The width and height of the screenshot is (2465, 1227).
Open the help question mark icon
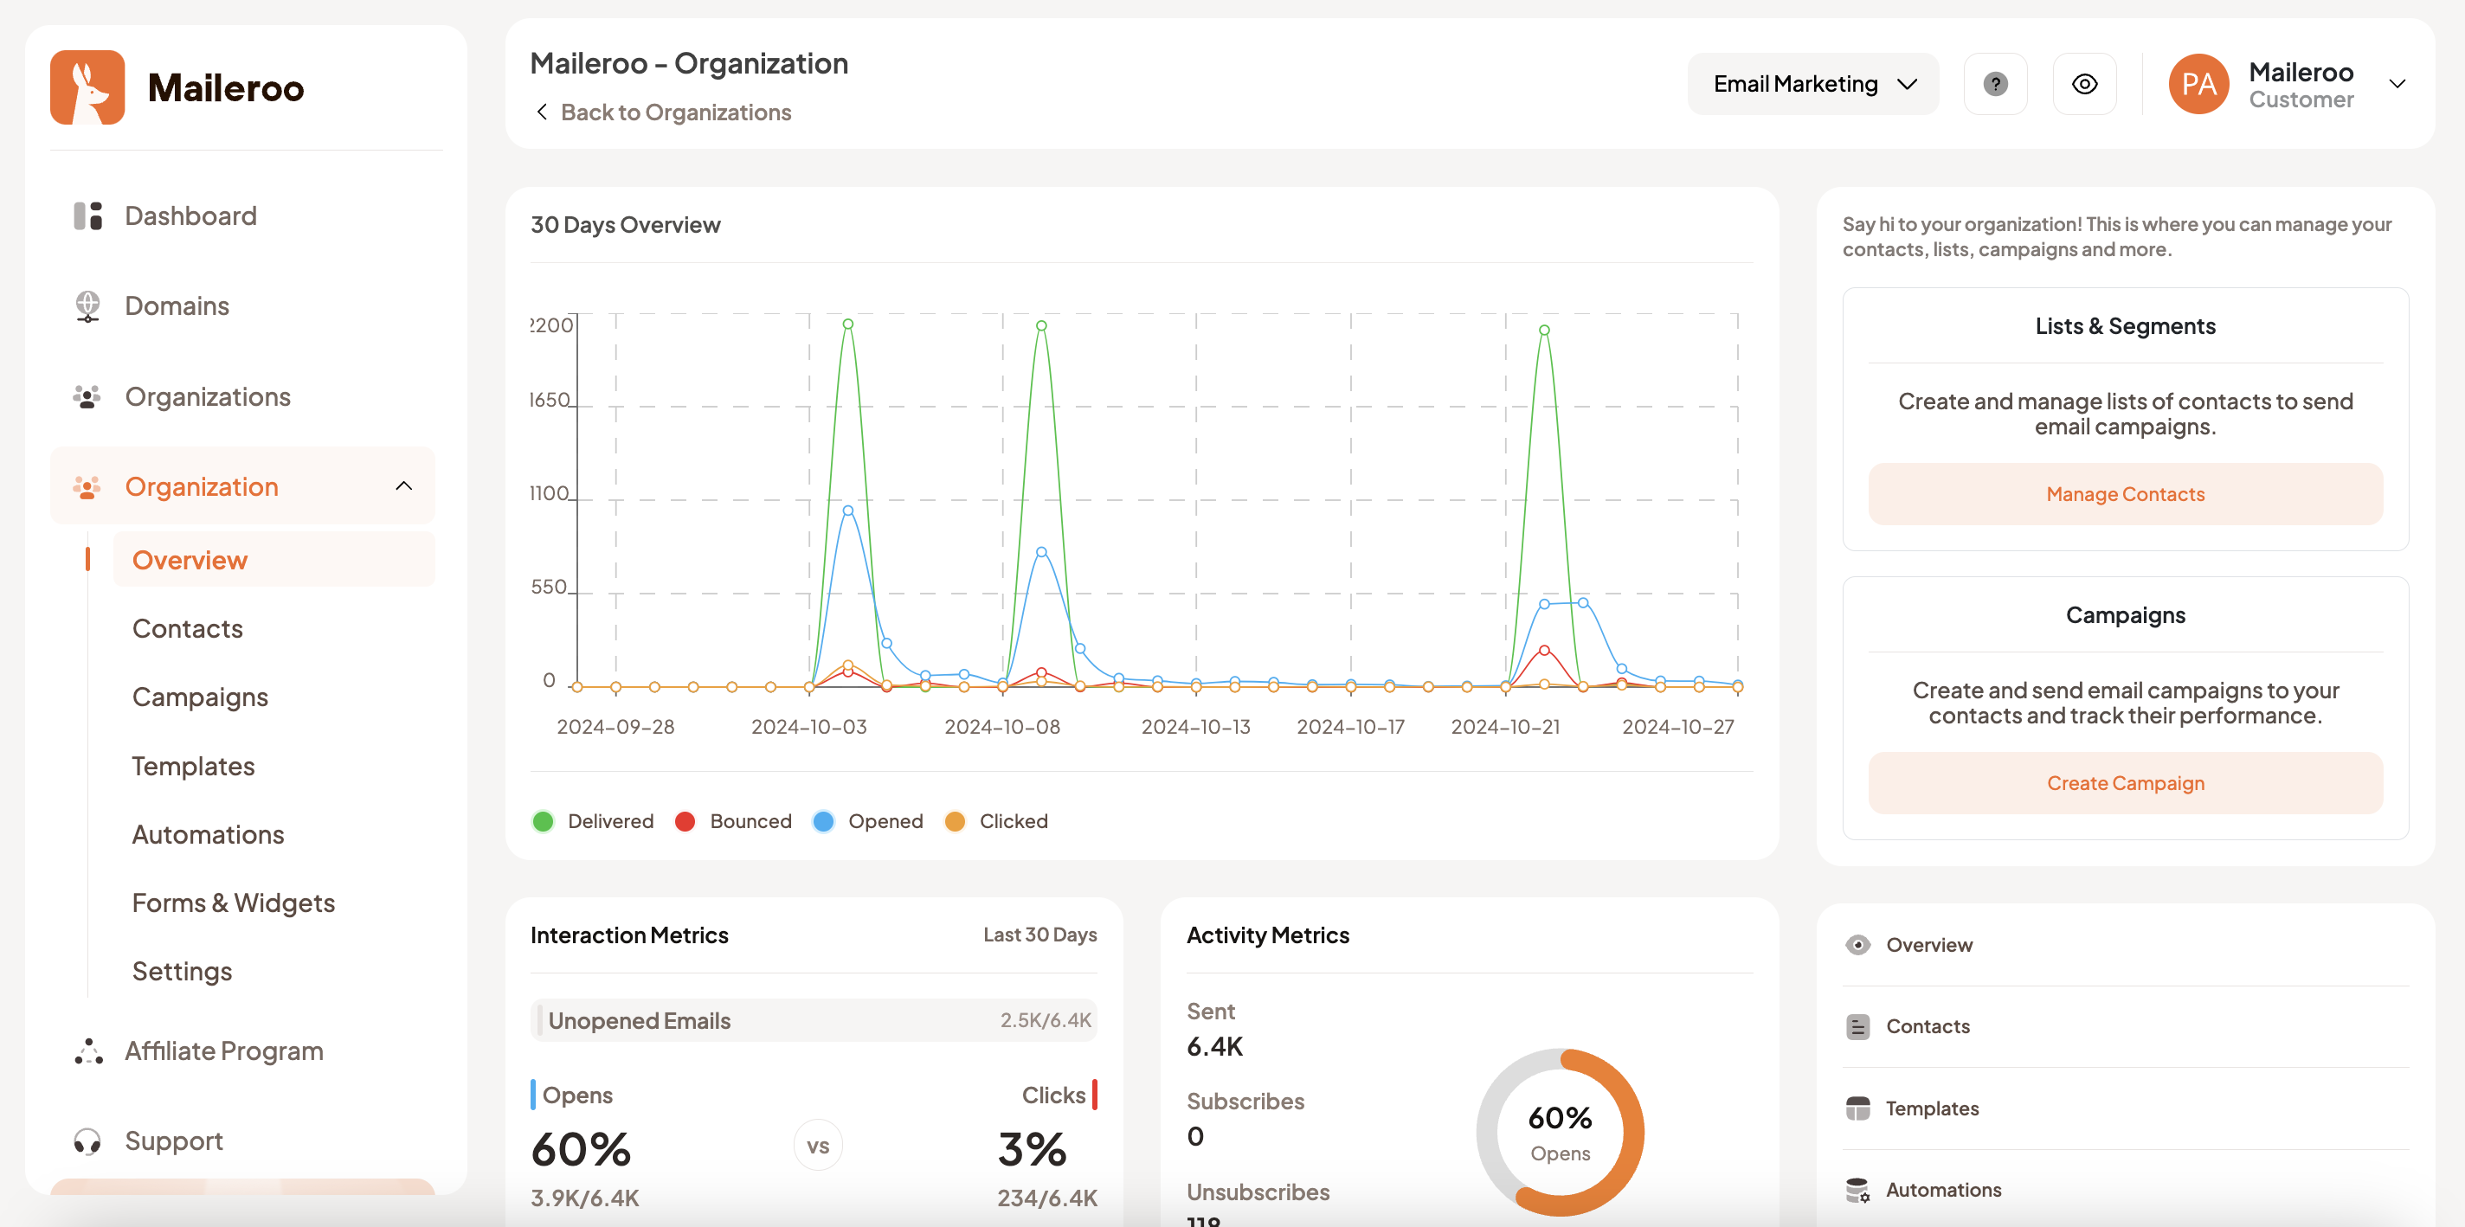(x=1995, y=84)
